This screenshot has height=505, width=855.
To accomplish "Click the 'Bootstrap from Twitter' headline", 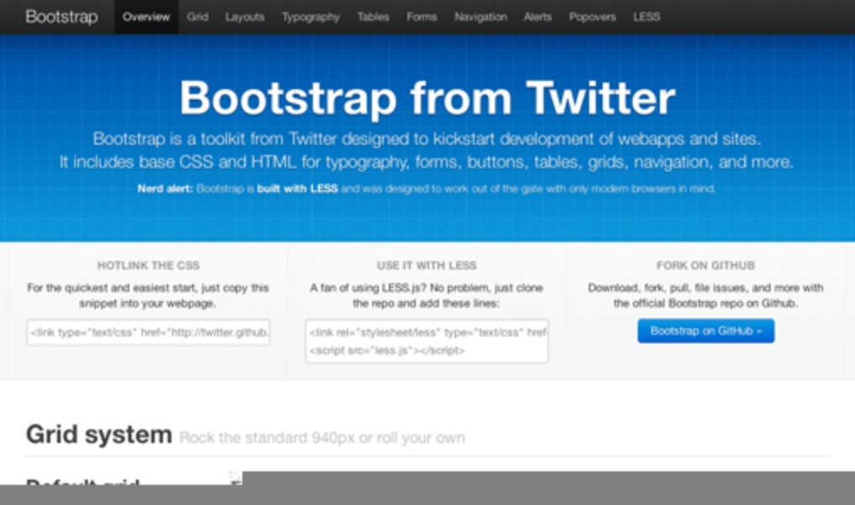I will coord(427,98).
